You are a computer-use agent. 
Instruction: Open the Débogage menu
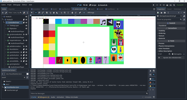(x=17, y=5)
